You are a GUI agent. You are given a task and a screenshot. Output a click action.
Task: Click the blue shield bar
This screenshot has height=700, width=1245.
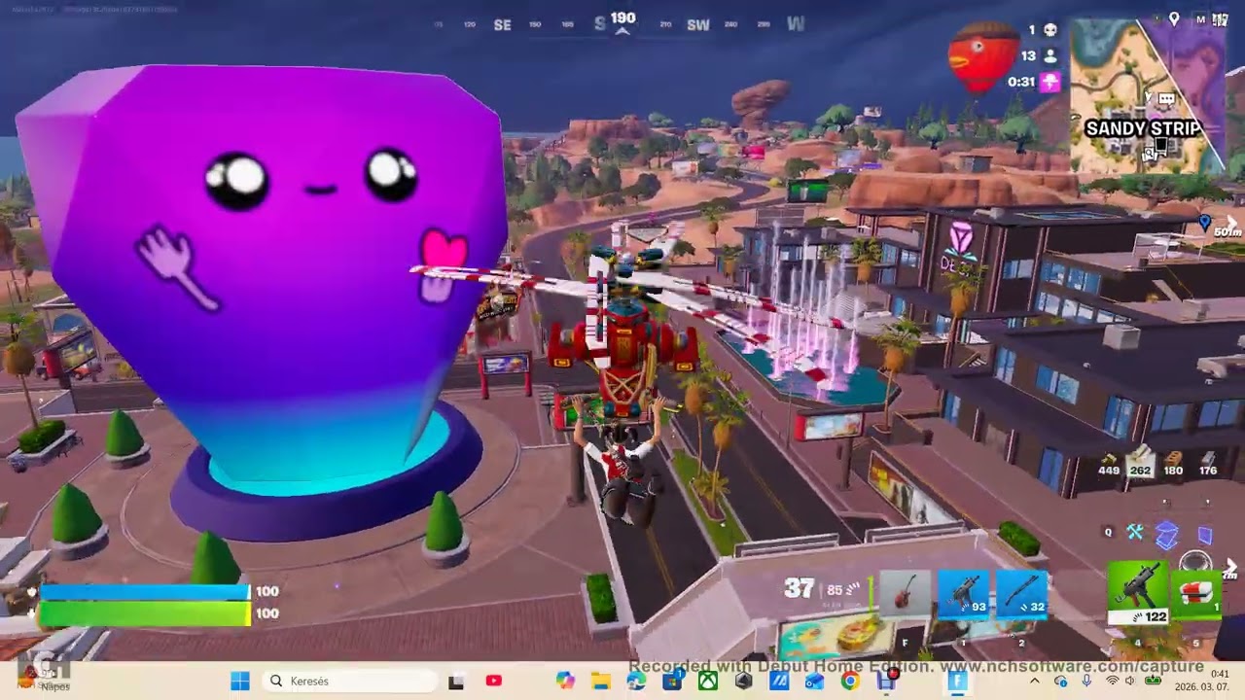(144, 592)
